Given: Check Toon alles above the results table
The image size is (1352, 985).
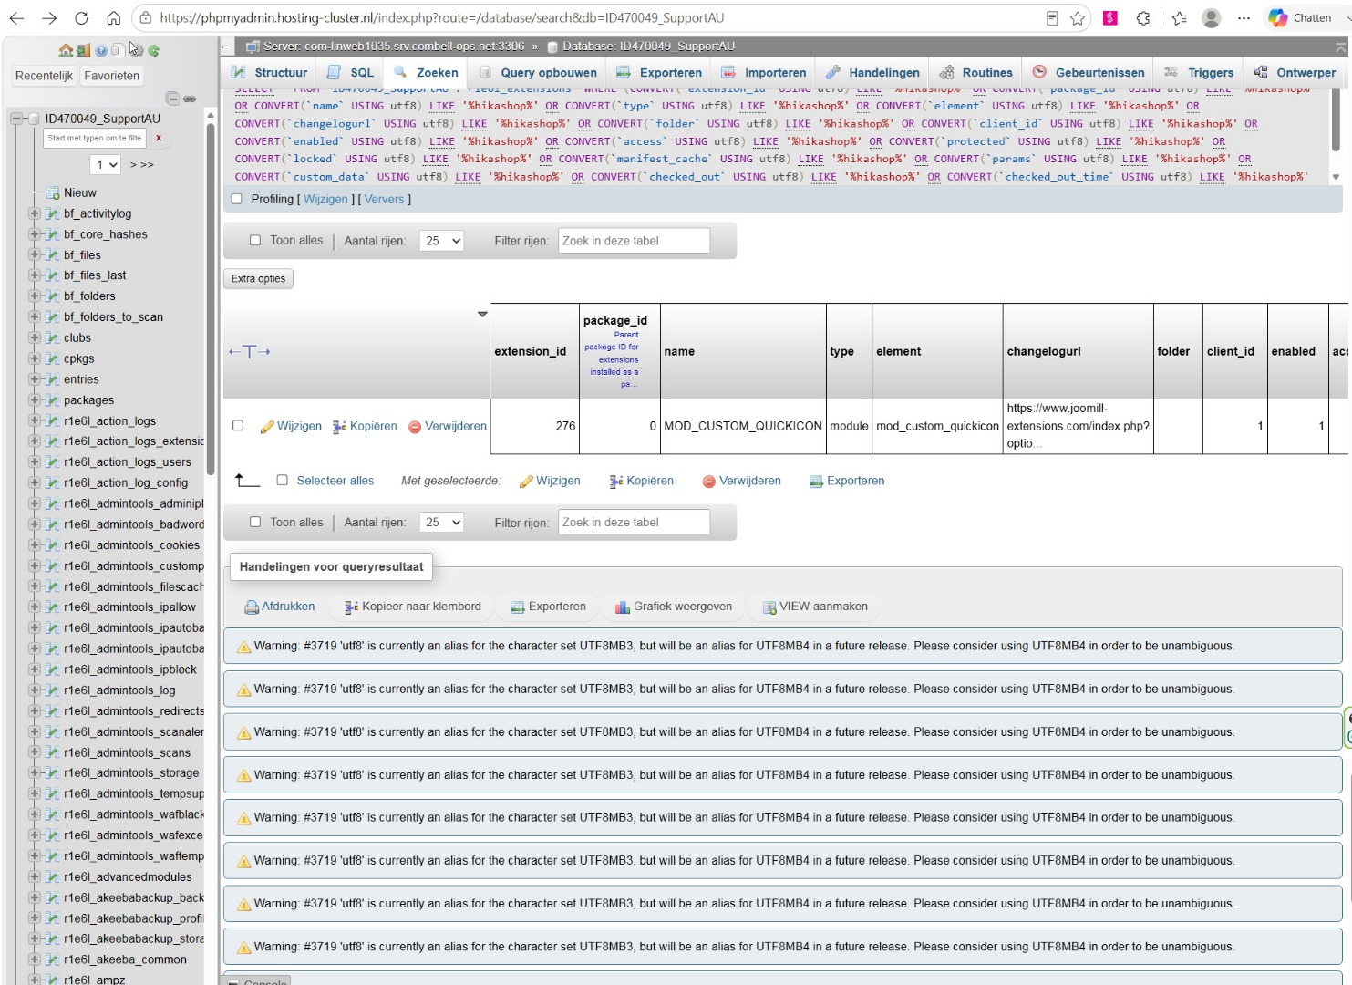Looking at the screenshot, I should tap(255, 241).
